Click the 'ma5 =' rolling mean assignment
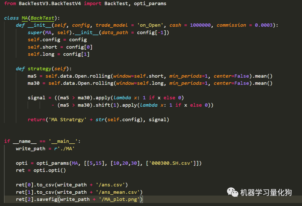Screen dimensions: 302x206 tap(150, 76)
